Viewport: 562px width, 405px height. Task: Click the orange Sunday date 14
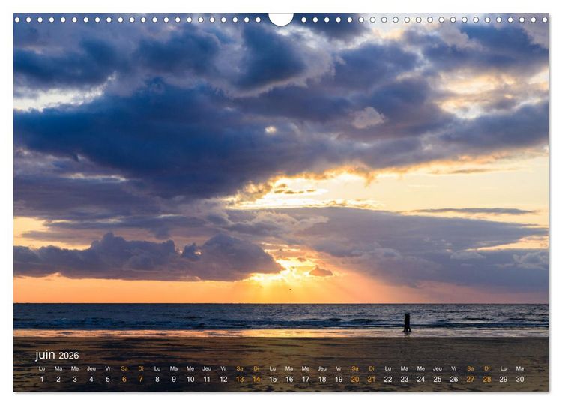(x=256, y=379)
